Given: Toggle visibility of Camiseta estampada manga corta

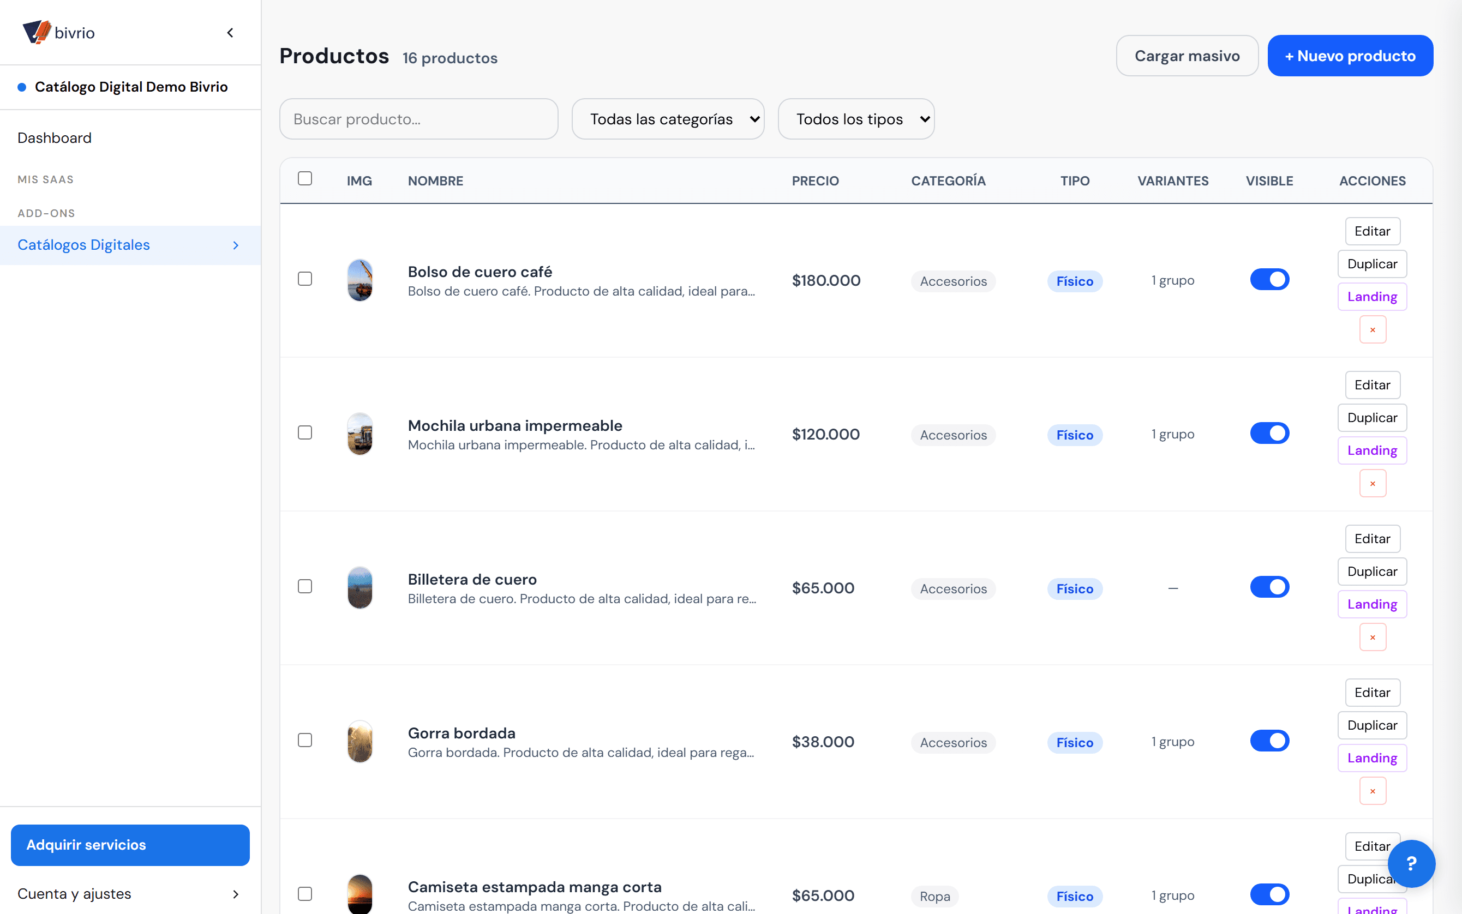Looking at the screenshot, I should pyautogui.click(x=1269, y=895).
